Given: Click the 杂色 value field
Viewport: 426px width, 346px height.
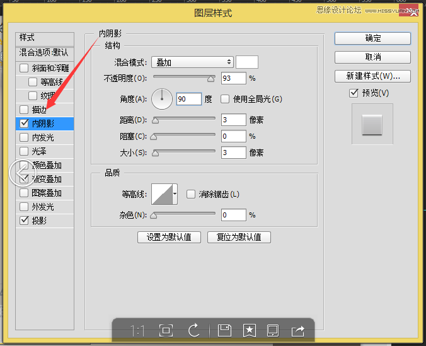Looking at the screenshot, I should click(234, 215).
